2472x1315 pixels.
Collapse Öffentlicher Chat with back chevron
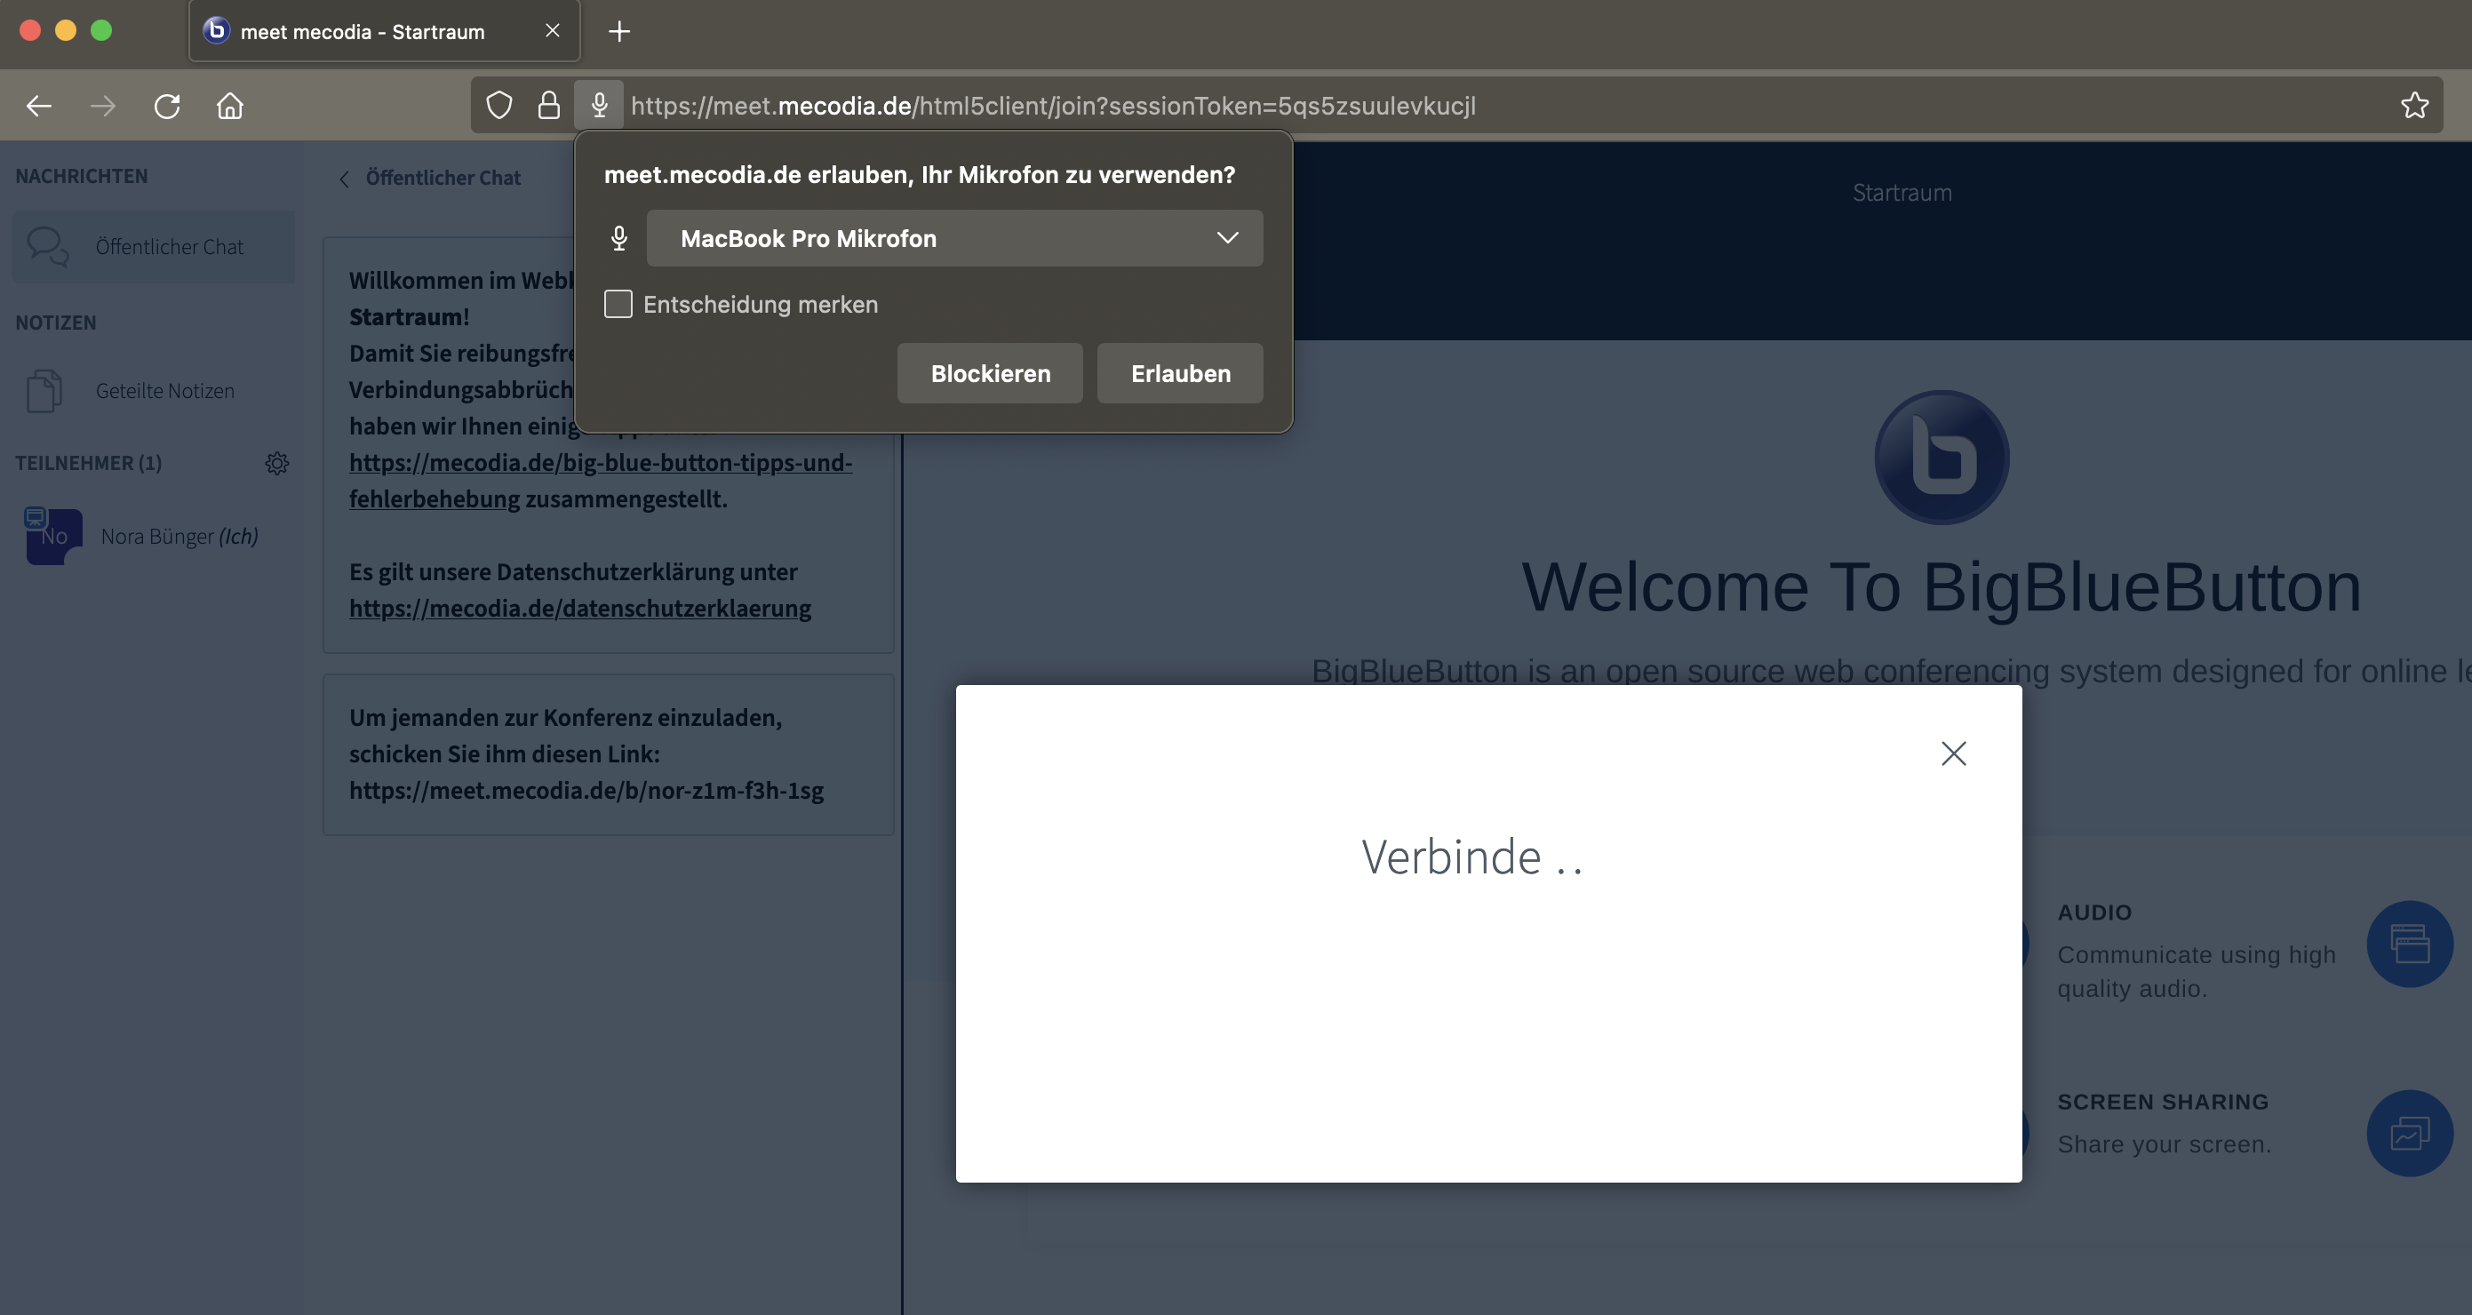[345, 179]
